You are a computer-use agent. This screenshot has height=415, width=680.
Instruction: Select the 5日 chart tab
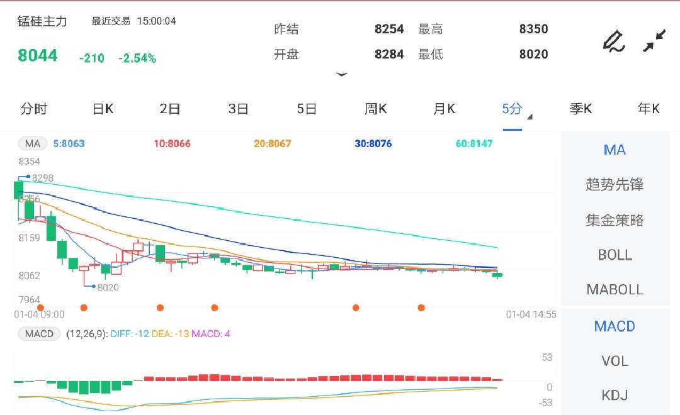[307, 109]
